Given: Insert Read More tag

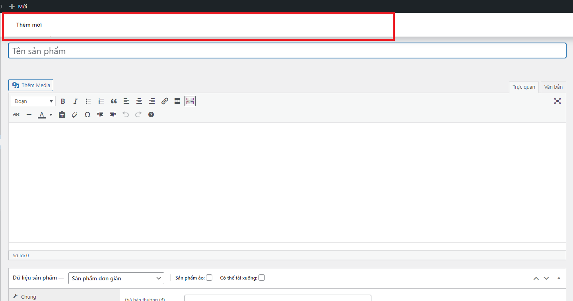Looking at the screenshot, I should (x=177, y=101).
